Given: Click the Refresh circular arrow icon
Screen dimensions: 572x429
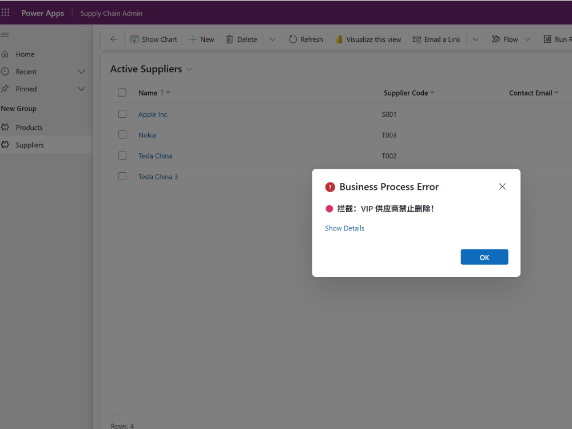Looking at the screenshot, I should click(292, 39).
